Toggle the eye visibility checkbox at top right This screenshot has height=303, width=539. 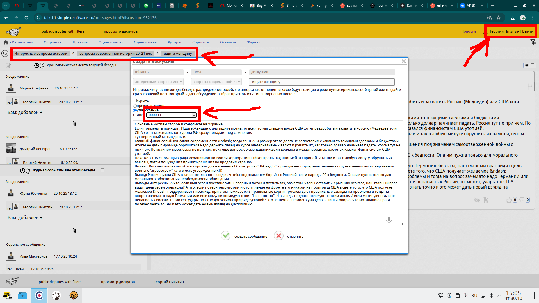pyautogui.click(x=532, y=65)
